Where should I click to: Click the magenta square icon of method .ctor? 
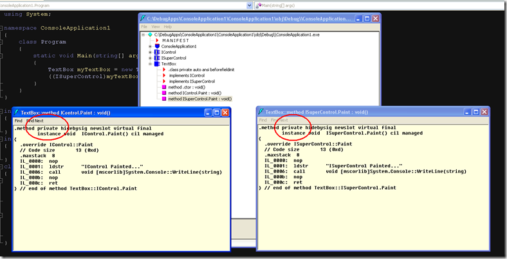[164, 87]
